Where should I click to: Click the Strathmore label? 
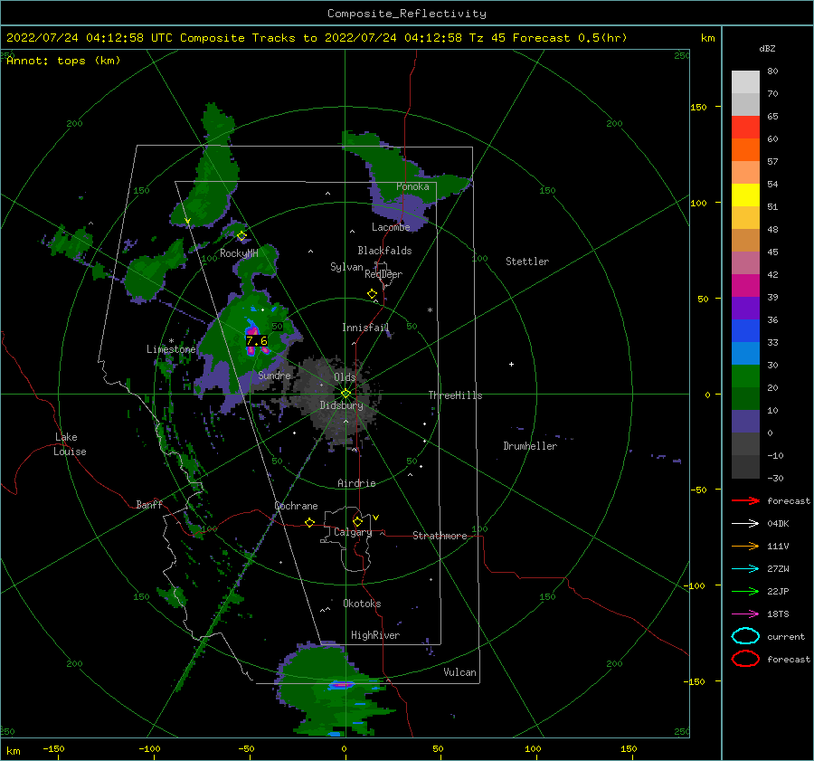pos(440,536)
